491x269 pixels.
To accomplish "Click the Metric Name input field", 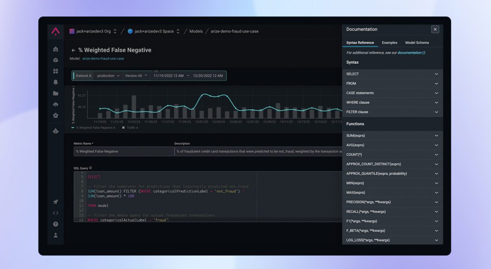I will point(124,151).
